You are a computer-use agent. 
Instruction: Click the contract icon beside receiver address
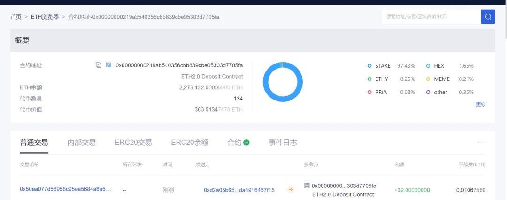[307, 186]
